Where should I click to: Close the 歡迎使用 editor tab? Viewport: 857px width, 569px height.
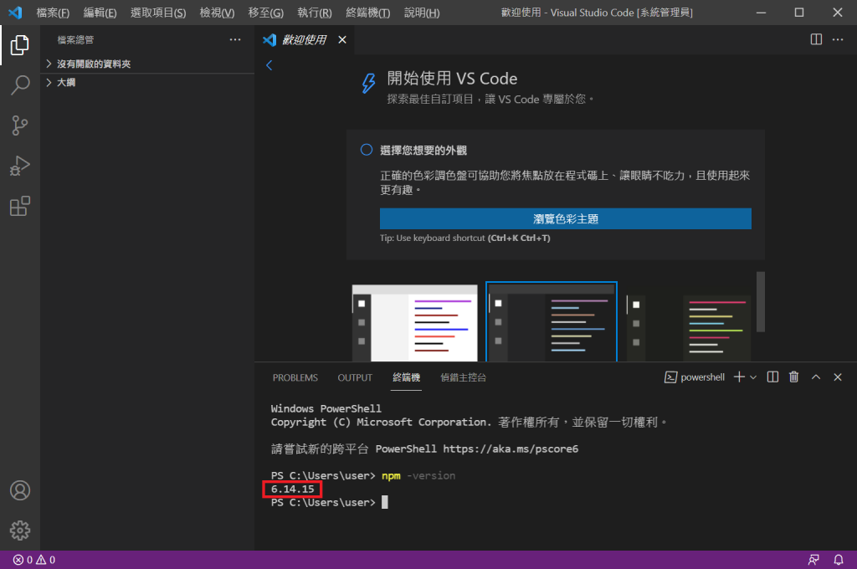[x=342, y=39]
